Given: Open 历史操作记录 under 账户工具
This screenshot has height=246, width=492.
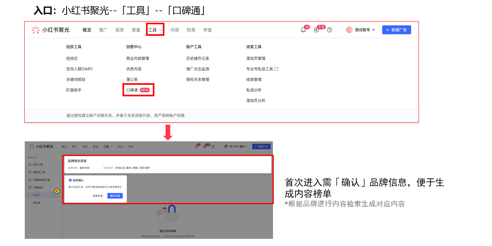Looking at the screenshot, I should coord(198,59).
